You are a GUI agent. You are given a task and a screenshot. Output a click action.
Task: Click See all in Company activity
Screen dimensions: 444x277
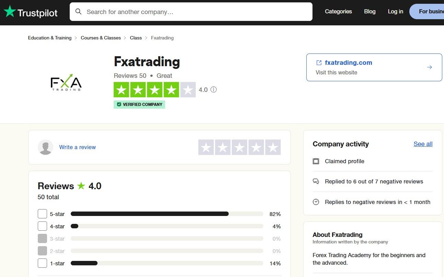423,144
